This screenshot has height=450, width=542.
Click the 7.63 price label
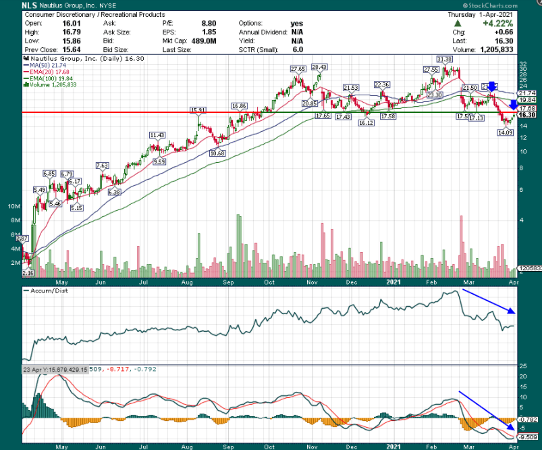coord(103,166)
